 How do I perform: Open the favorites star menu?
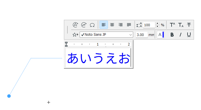click(x=75, y=35)
